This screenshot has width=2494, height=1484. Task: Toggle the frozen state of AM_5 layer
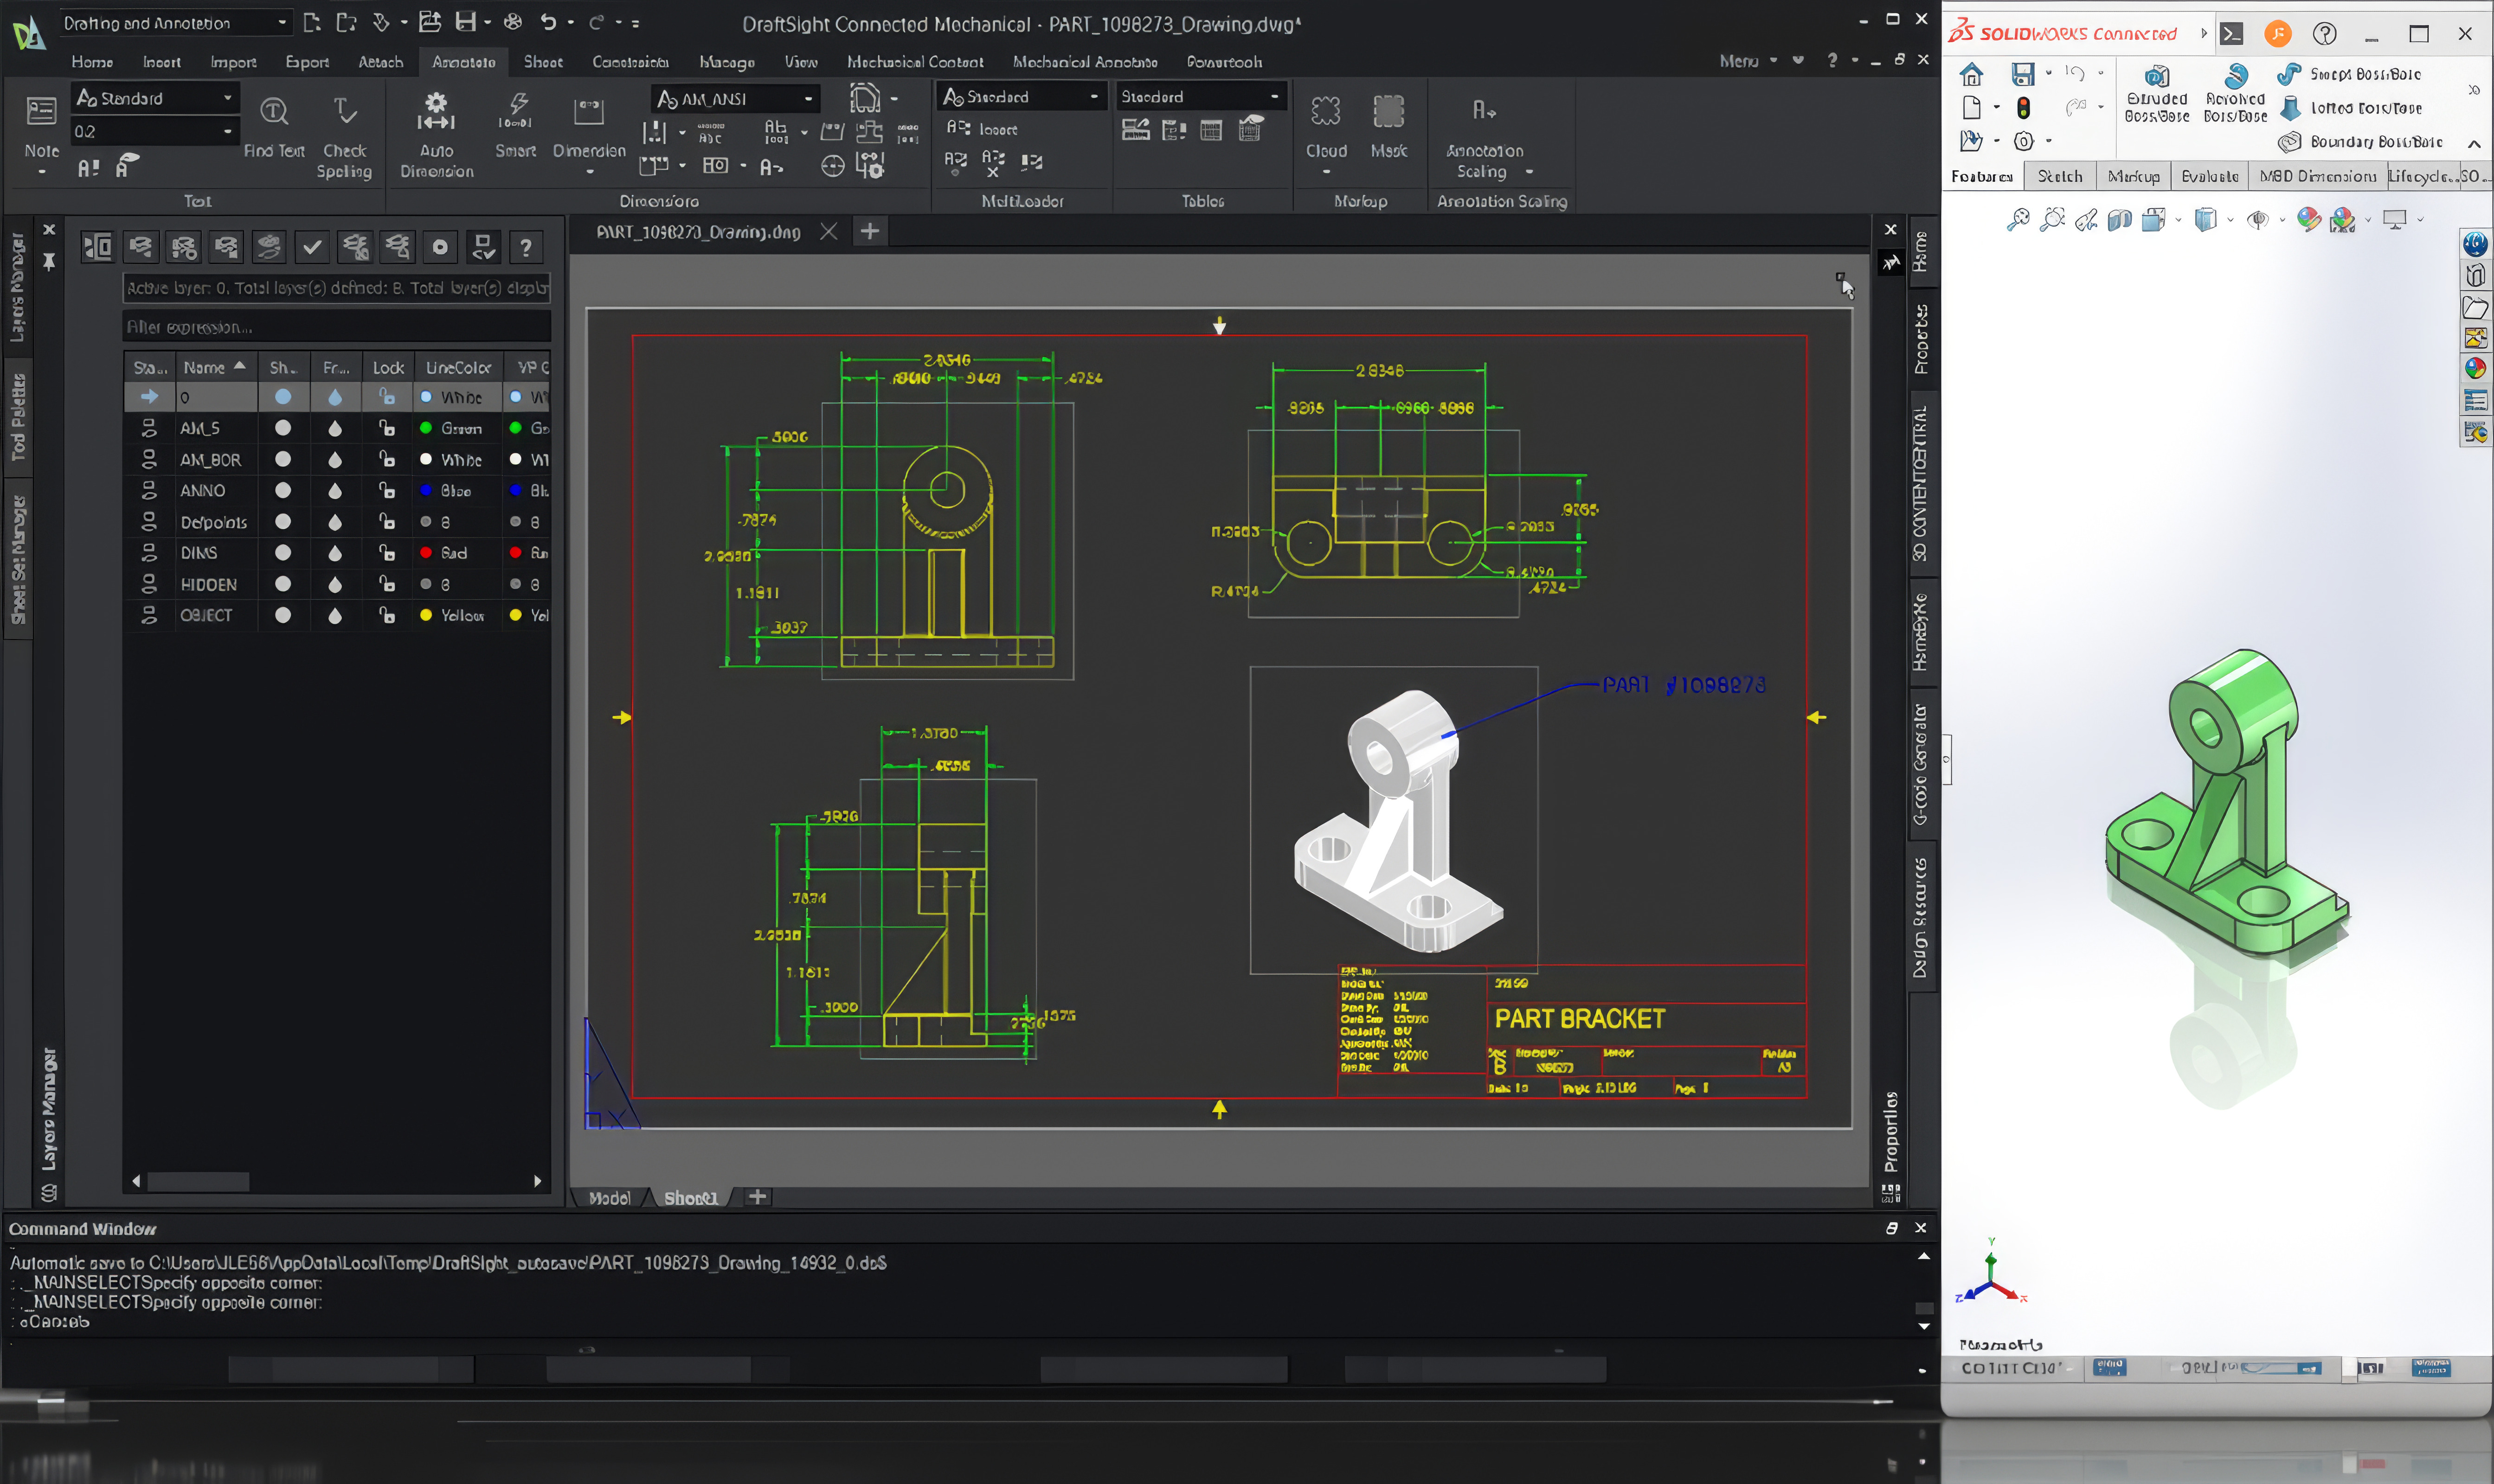pos(335,428)
